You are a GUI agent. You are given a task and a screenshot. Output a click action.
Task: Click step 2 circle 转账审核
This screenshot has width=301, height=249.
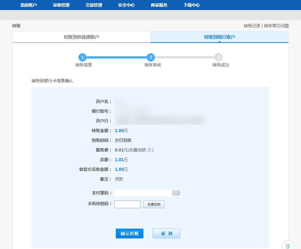click(151, 57)
